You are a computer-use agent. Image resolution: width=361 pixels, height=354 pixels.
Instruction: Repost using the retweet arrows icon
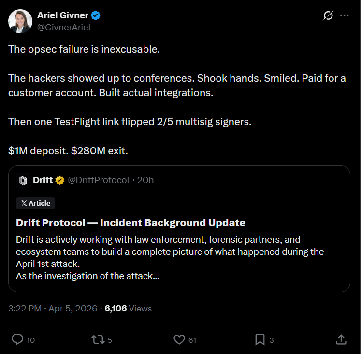point(98,340)
